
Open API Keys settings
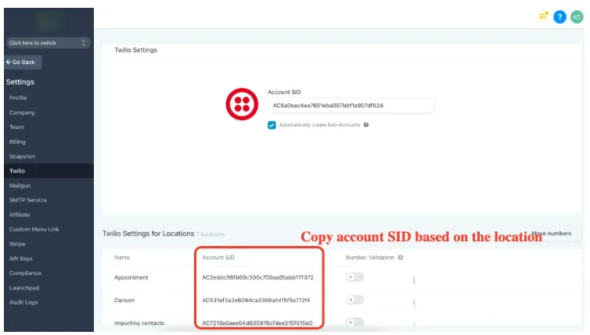click(21, 258)
